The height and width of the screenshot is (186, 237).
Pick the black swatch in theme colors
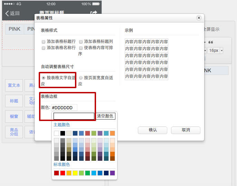(x=63, y=133)
